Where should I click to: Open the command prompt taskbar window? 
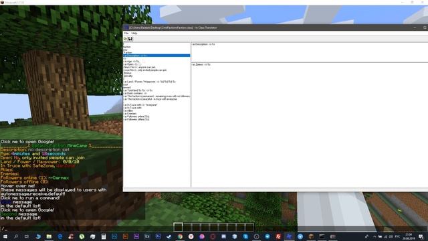pos(322,236)
